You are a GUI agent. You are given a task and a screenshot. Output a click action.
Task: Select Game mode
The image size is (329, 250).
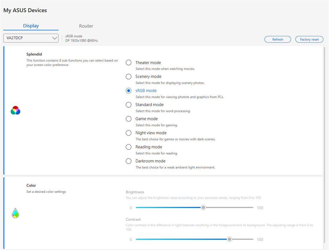128,119
